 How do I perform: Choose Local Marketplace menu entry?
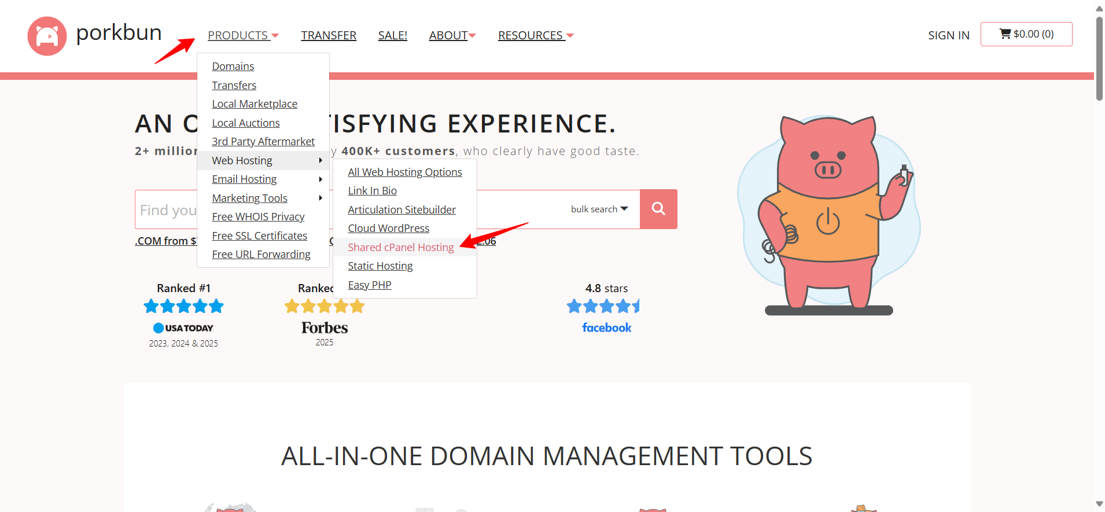pos(255,104)
